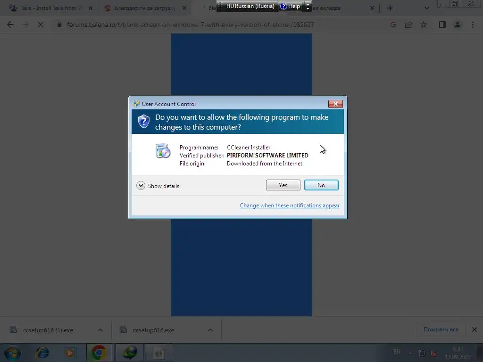Open Internet Explorer from taskbar

[x=42, y=353]
